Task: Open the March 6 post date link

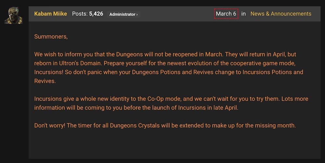Action: click(226, 14)
